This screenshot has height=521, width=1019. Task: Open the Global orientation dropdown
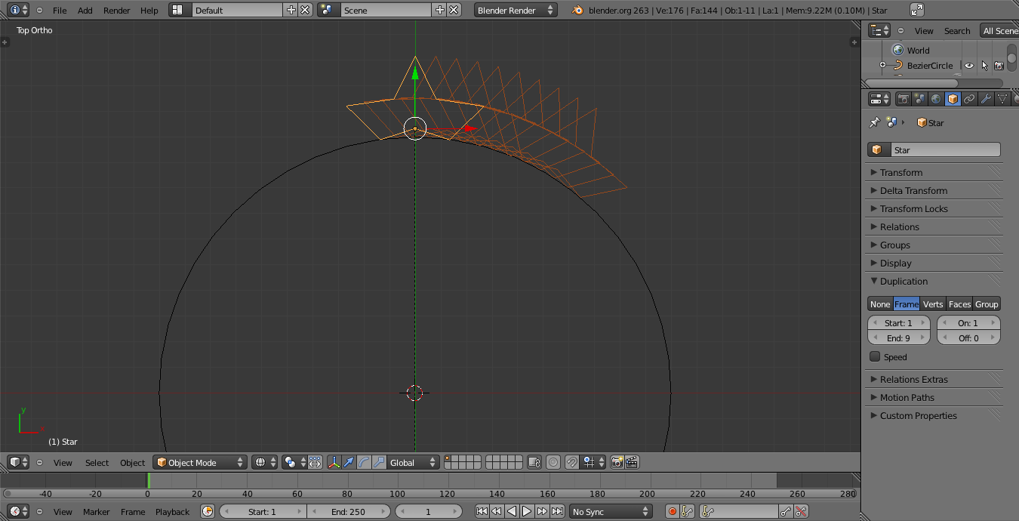pyautogui.click(x=413, y=462)
